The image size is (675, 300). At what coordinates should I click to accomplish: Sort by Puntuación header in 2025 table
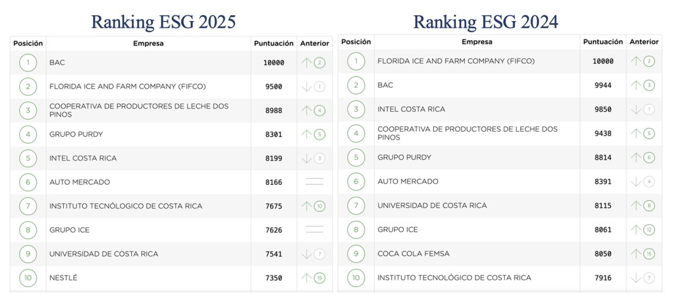pyautogui.click(x=274, y=44)
